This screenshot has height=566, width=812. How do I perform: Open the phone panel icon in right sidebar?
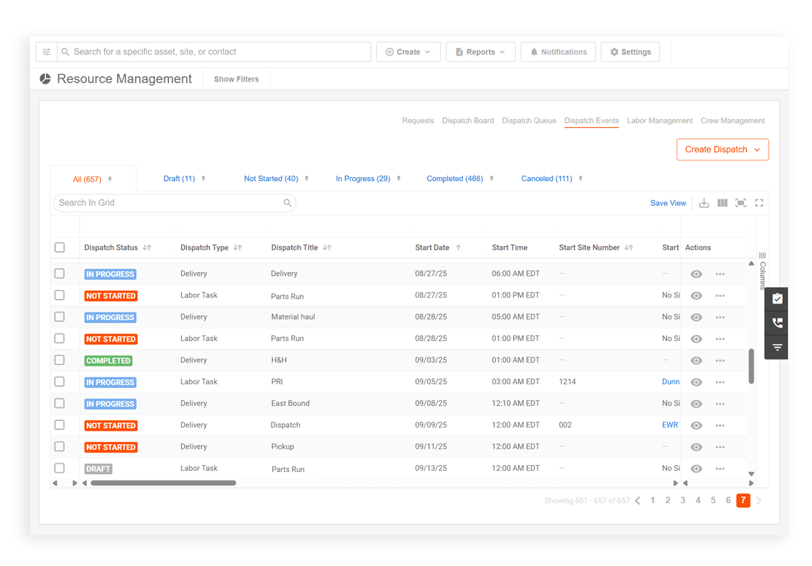pos(776,323)
